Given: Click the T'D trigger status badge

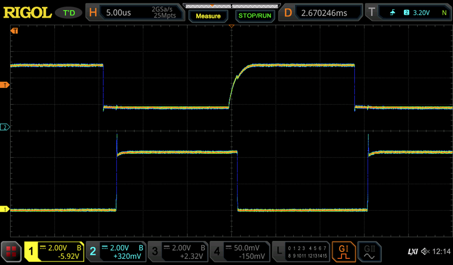Looking at the screenshot, I should 68,12.
